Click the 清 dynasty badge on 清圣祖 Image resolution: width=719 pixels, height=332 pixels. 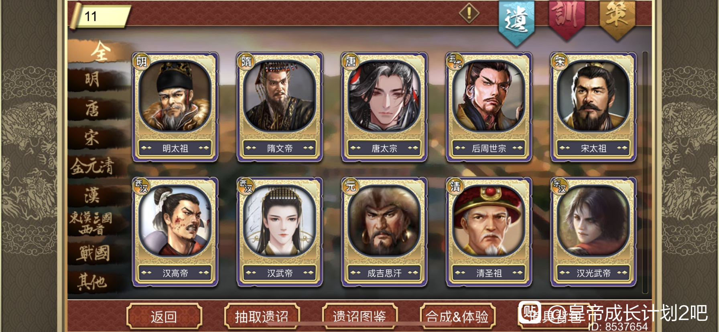(x=455, y=186)
